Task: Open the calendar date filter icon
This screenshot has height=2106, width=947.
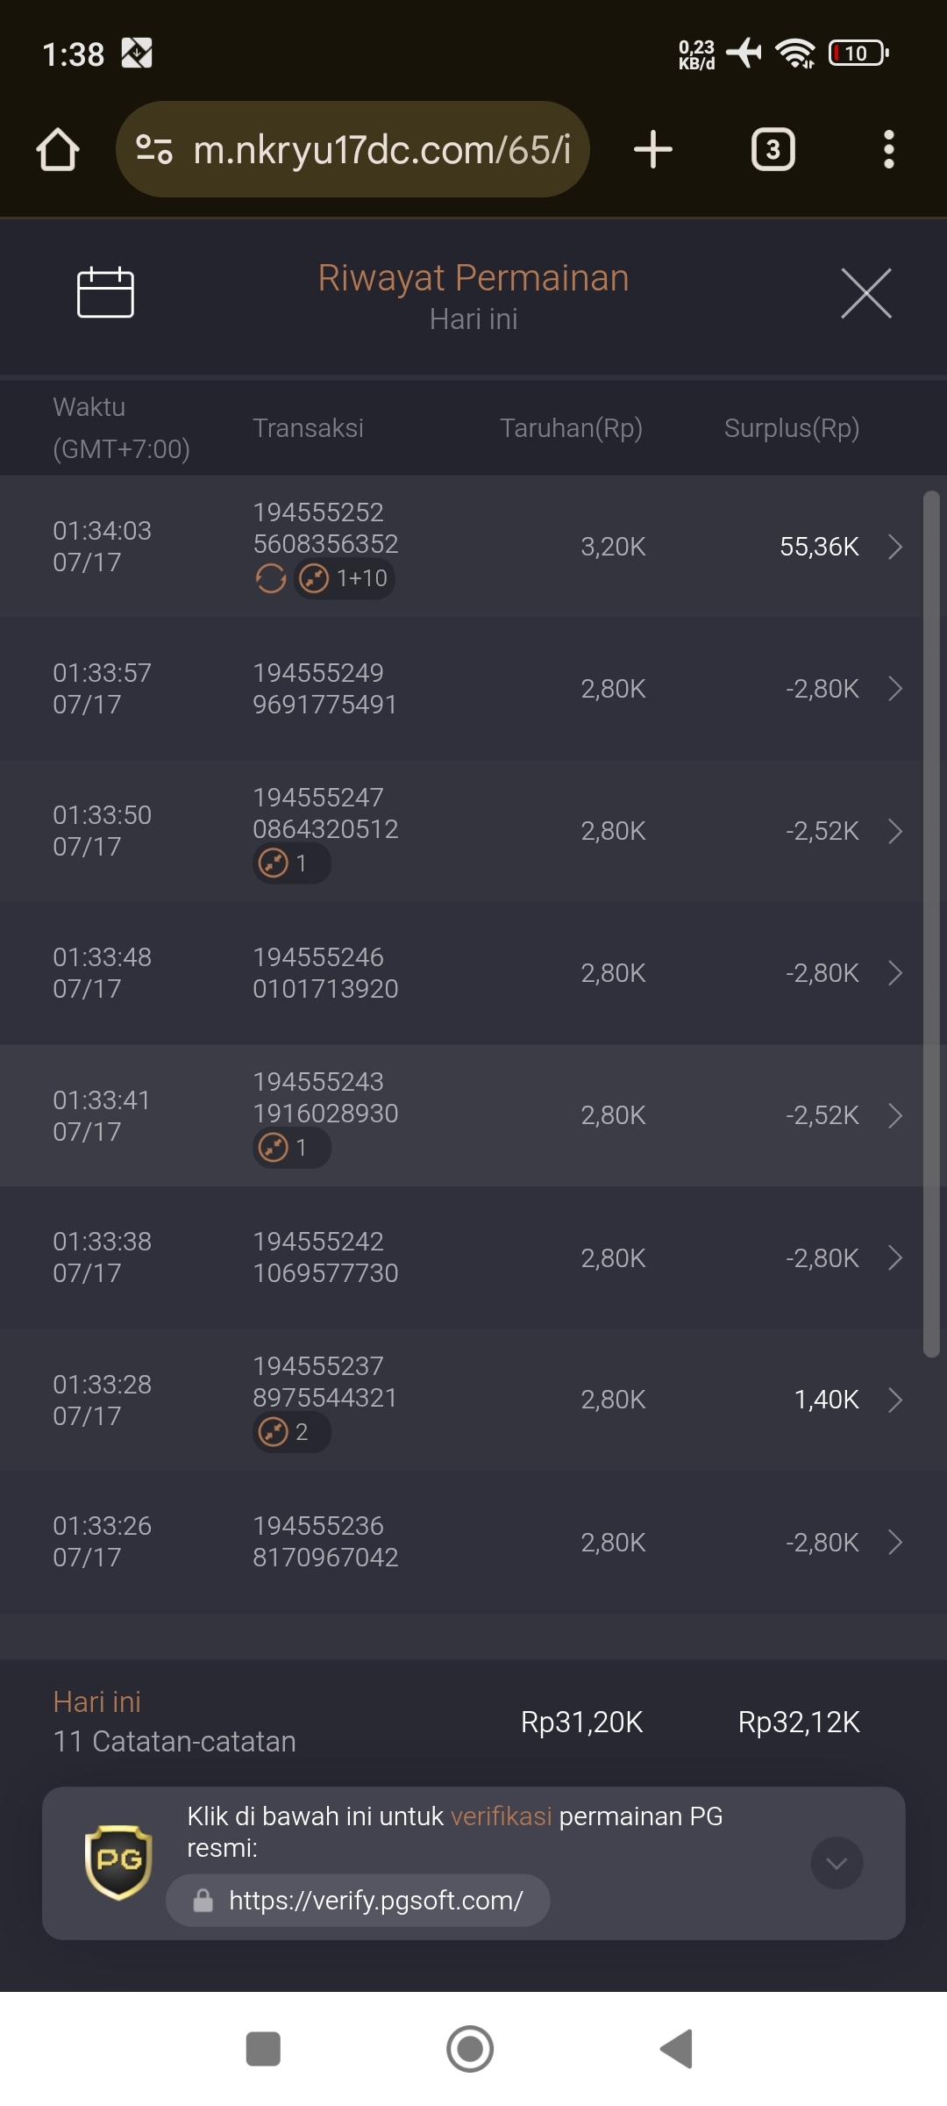Action: [105, 292]
